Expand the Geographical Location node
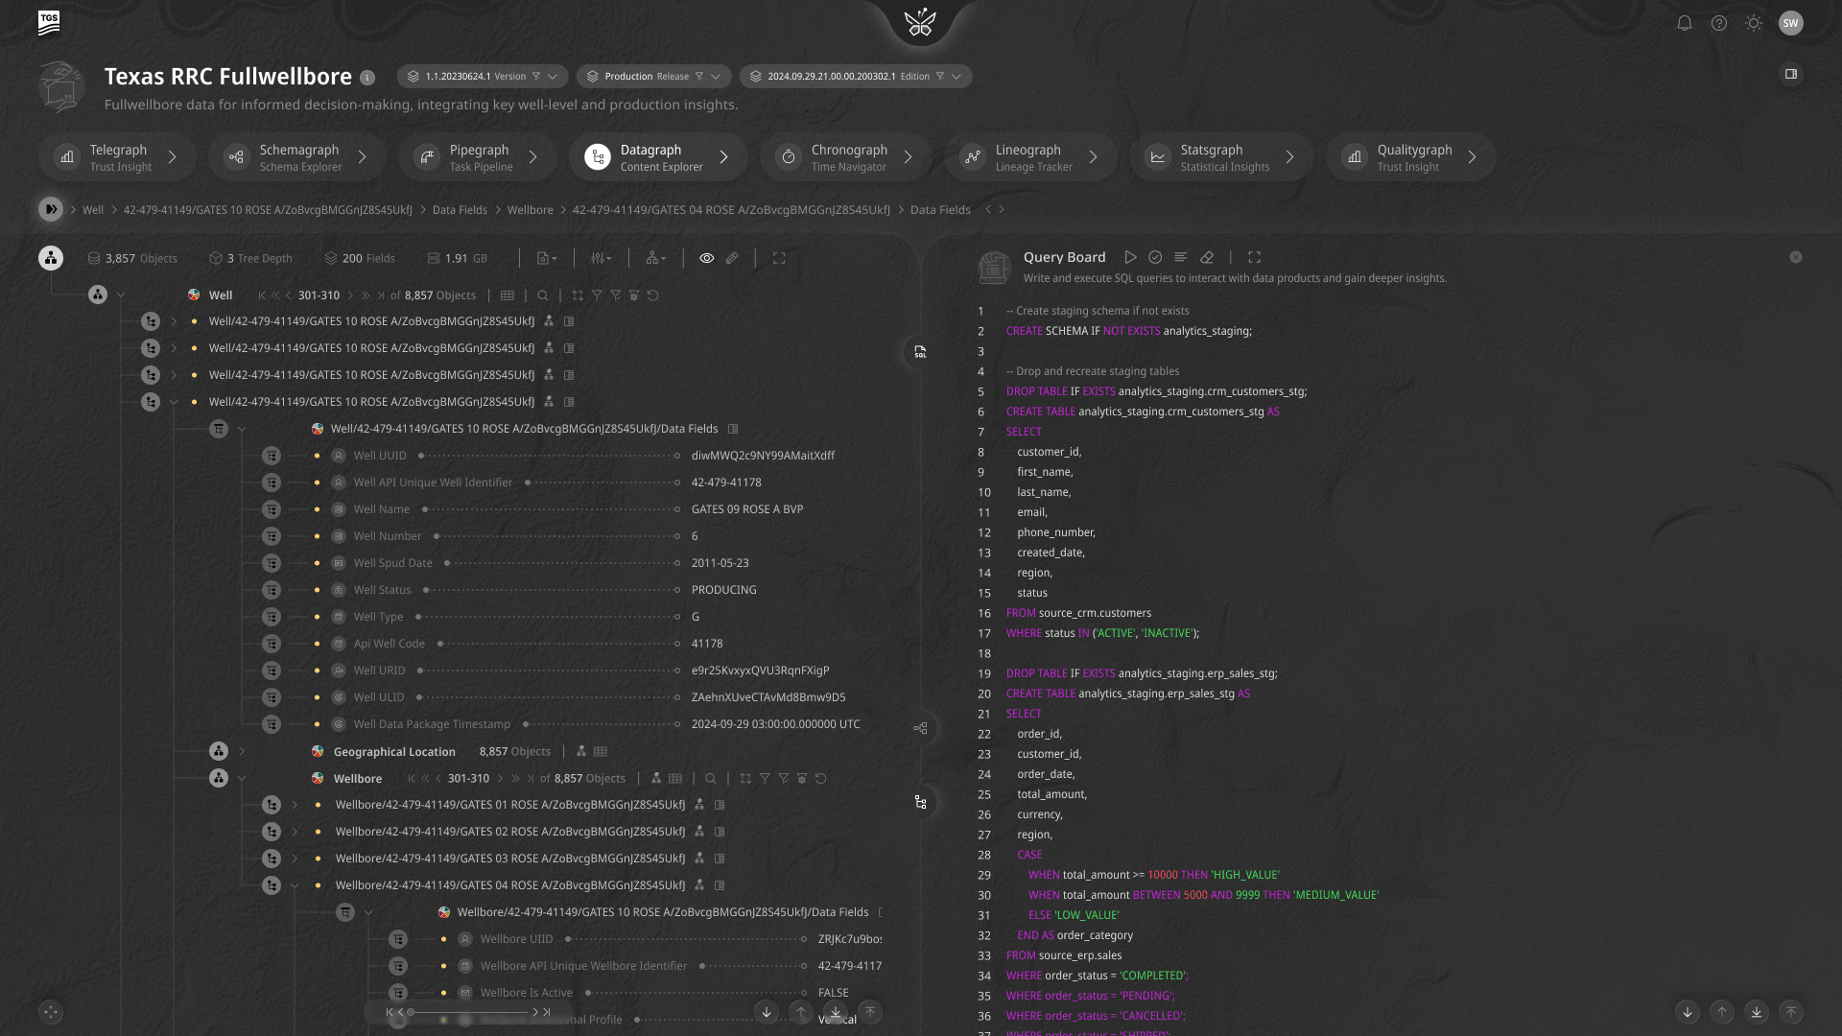The image size is (1842, 1036). (x=242, y=752)
